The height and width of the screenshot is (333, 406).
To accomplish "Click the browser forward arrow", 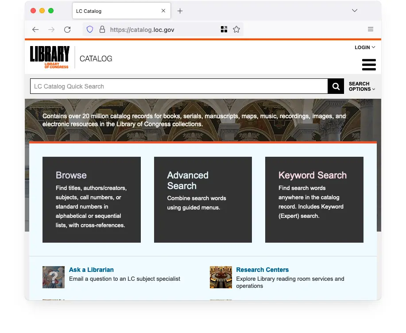I will tap(51, 30).
